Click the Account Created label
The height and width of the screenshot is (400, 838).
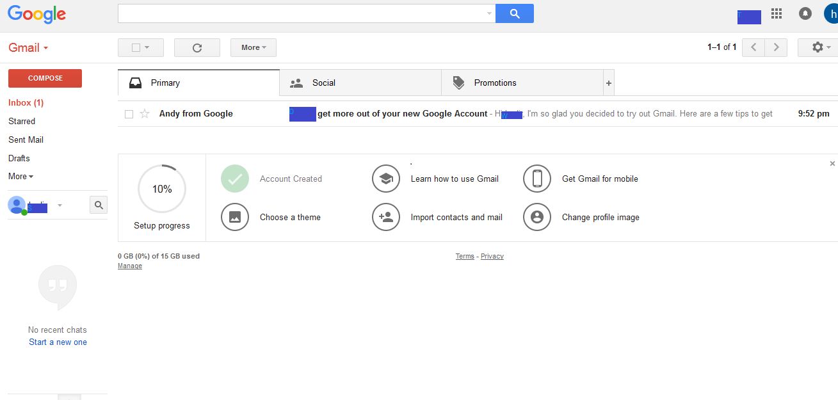(291, 179)
